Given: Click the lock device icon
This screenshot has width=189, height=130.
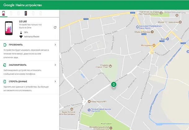Looking at the screenshot, I should 5,65.
